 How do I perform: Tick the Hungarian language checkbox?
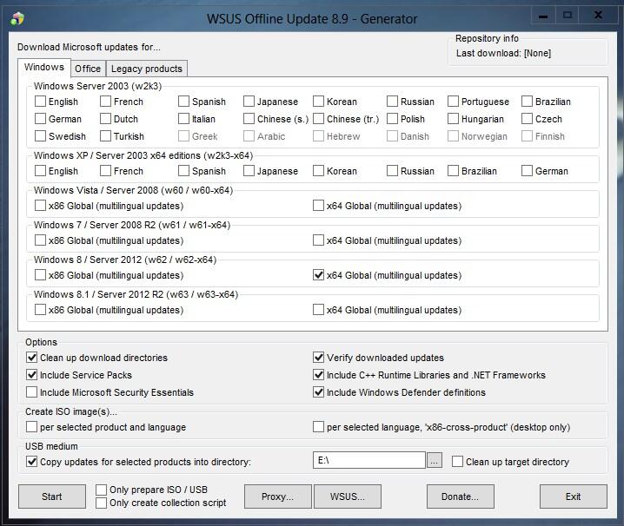pos(453,118)
